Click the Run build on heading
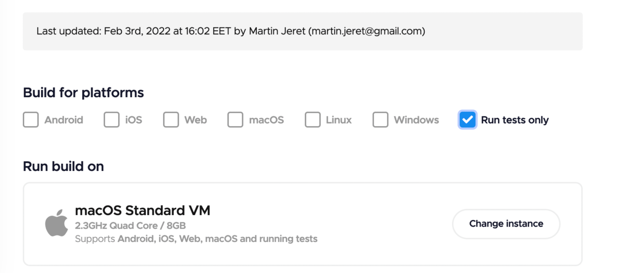 (63, 166)
